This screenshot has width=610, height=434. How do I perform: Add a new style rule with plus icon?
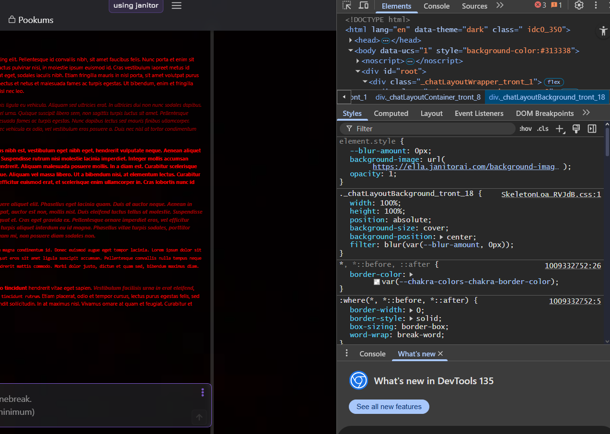pos(560,128)
